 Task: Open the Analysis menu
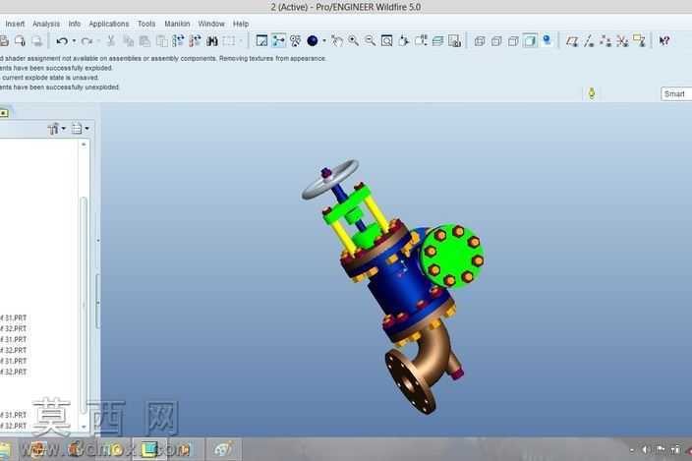coord(46,24)
